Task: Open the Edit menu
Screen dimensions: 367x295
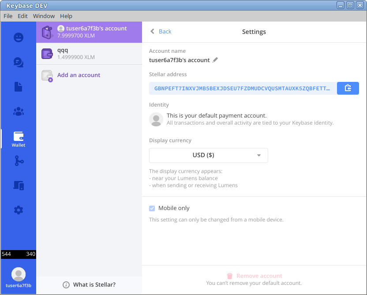Action: [x=22, y=16]
